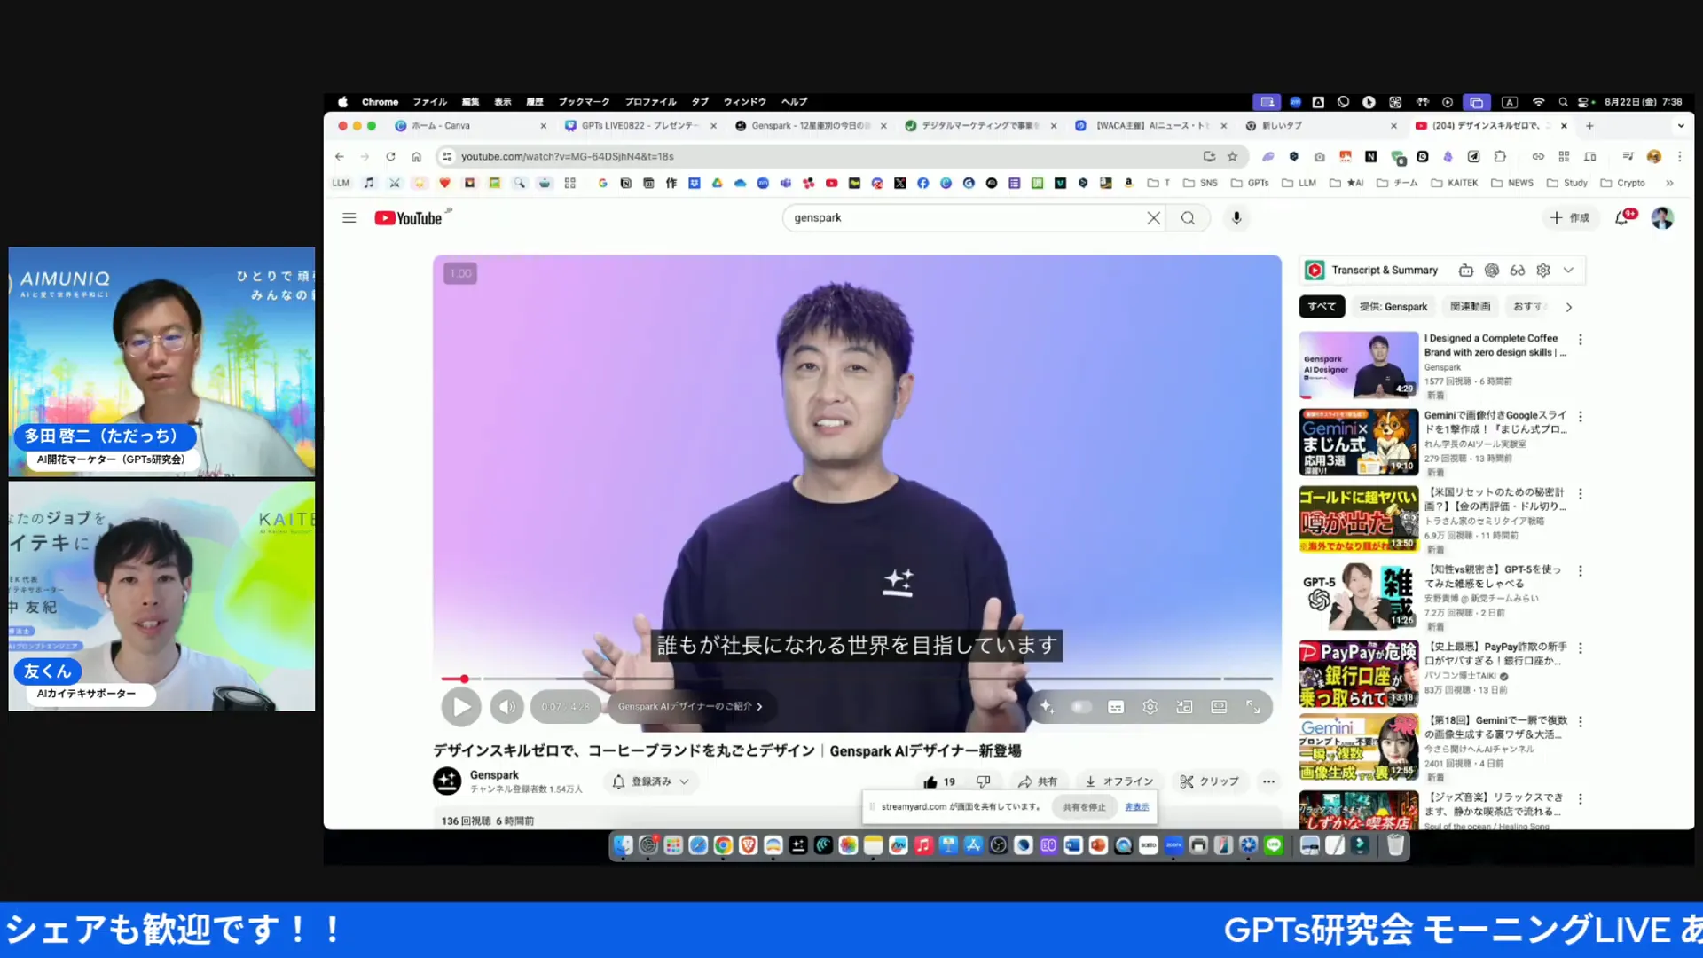
Task: Select the 関連動画 filter chip
Action: (1470, 307)
